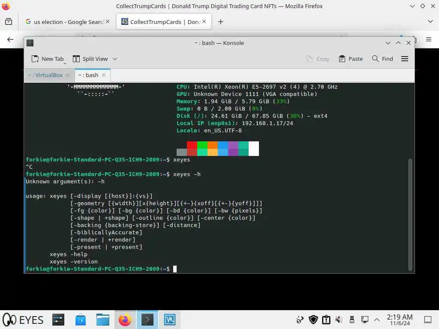This screenshot has width=439, height=329.
Task: Switch to Firefox in taskbar
Action: click(x=125, y=320)
